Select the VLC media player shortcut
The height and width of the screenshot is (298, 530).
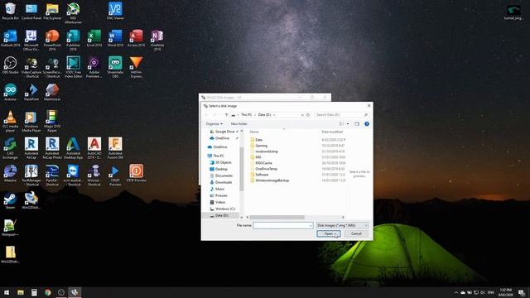coord(10,121)
